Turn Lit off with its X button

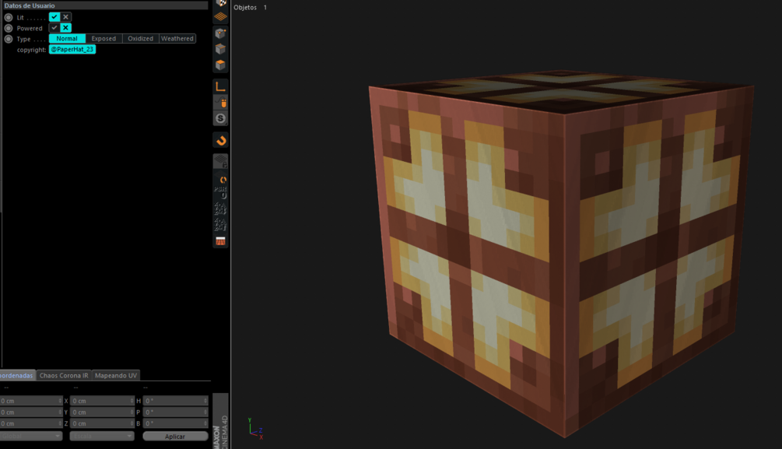coord(66,17)
